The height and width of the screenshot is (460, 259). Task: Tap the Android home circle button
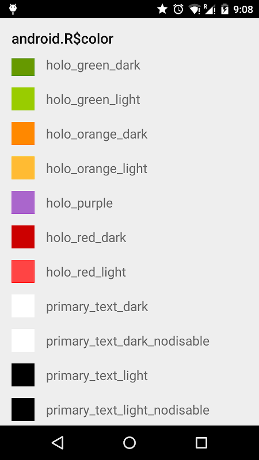pyautogui.click(x=129, y=442)
